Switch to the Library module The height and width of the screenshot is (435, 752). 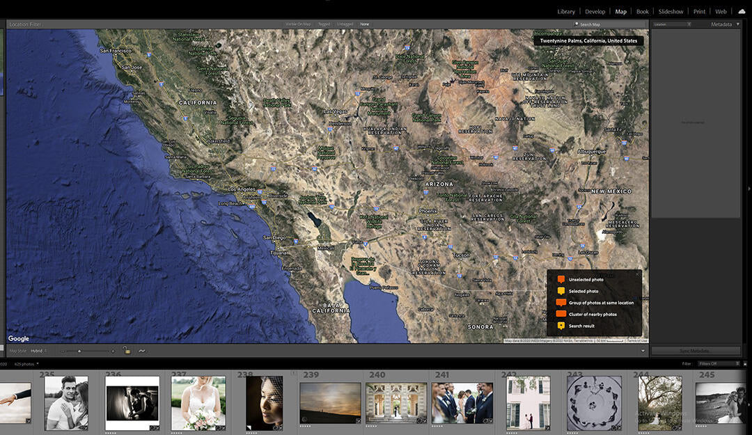[x=566, y=12]
